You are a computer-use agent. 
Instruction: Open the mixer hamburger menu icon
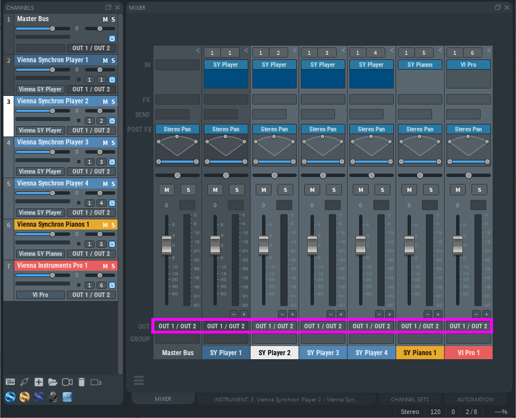[x=139, y=380]
